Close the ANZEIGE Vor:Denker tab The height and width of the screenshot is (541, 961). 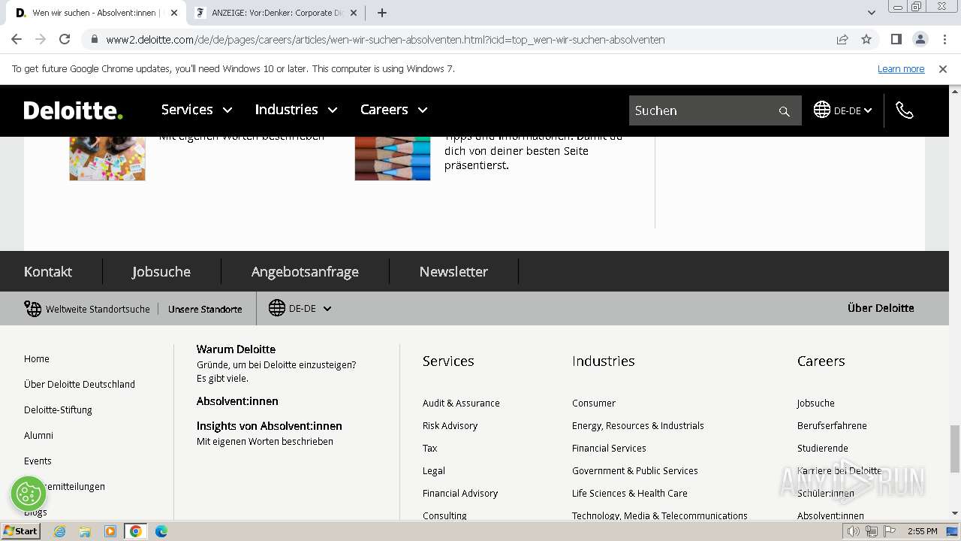coord(354,13)
